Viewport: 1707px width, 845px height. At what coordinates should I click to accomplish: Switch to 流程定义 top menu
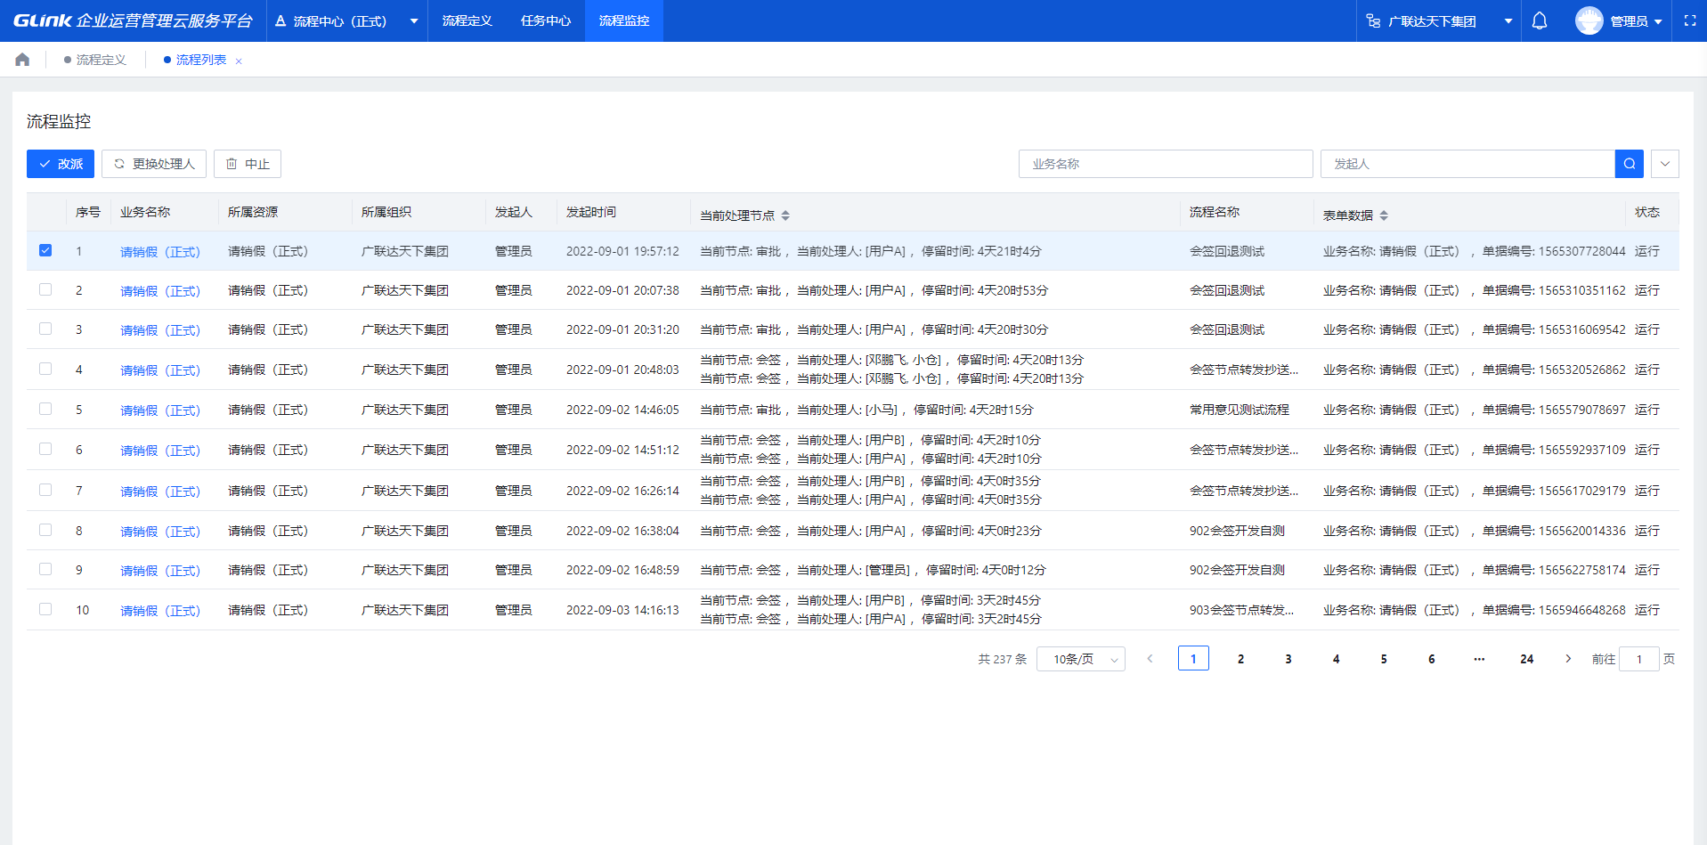click(x=467, y=20)
